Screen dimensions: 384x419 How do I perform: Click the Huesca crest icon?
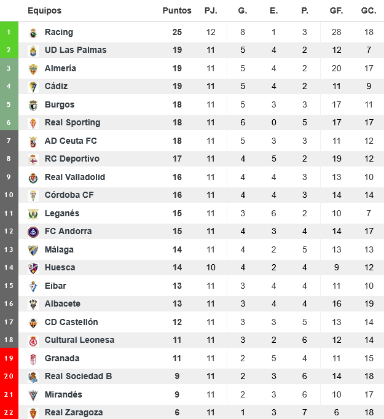[x=33, y=268]
